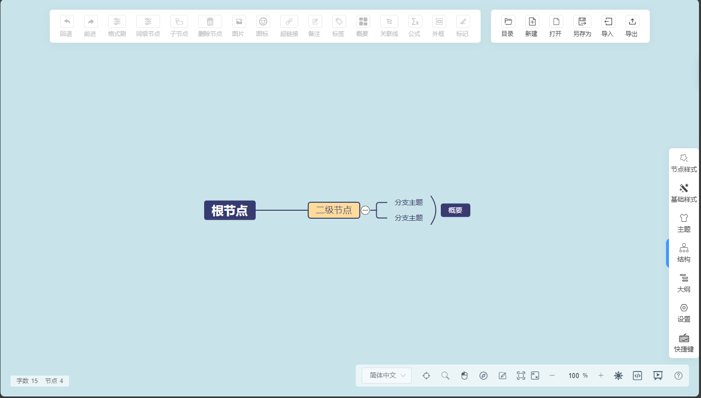Image resolution: width=701 pixels, height=398 pixels.
Task: Open the search magnifier in bottom bar
Action: tap(445, 376)
